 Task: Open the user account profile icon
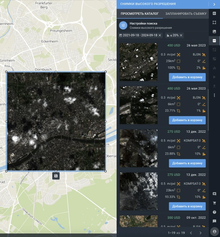click(214, 232)
